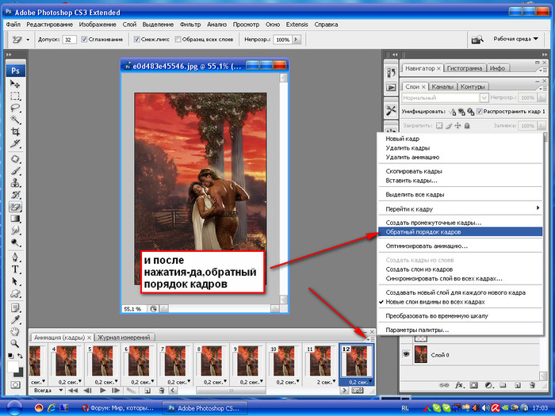Image resolution: width=555 pixels, height=416 pixels.
Task: Play the animation
Action: click(x=102, y=391)
